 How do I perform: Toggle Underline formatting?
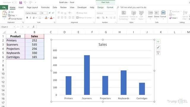tap(34, 18)
